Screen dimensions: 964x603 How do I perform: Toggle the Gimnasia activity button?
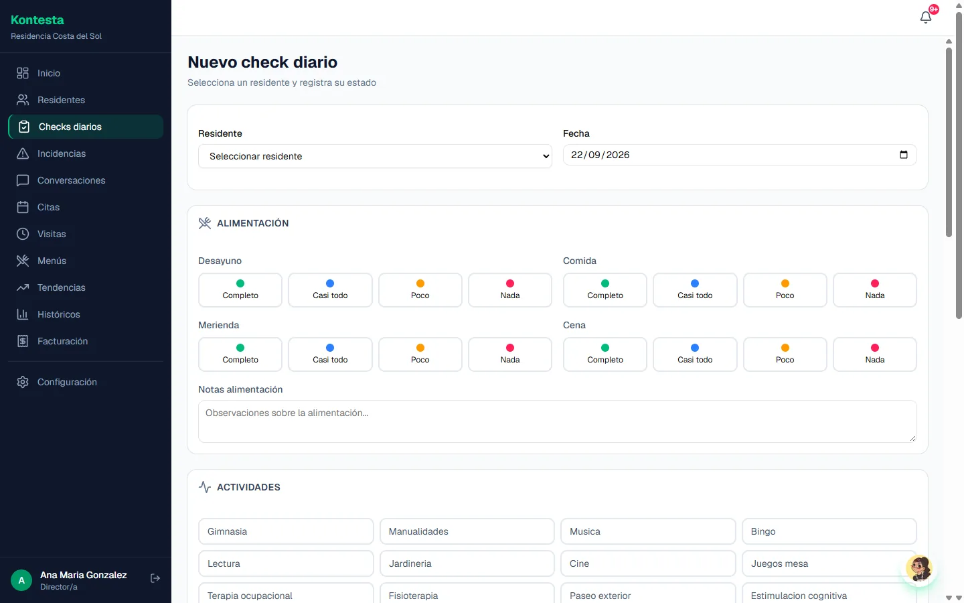286,531
